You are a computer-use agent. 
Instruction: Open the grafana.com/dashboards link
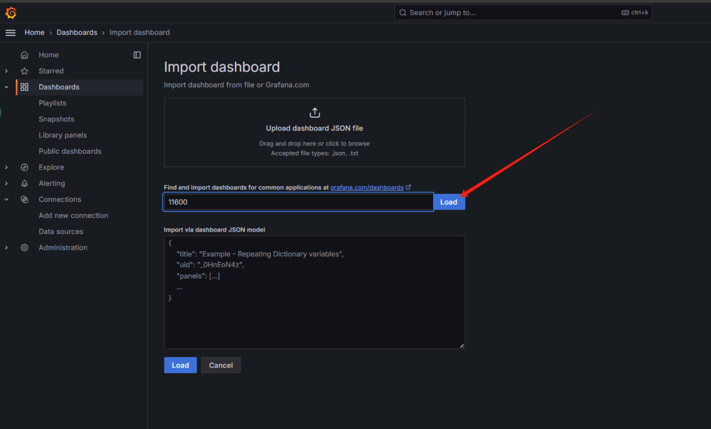click(x=367, y=187)
